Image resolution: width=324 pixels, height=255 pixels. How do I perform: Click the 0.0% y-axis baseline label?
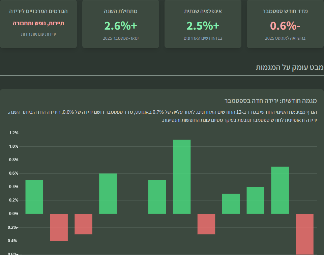pos(13,214)
